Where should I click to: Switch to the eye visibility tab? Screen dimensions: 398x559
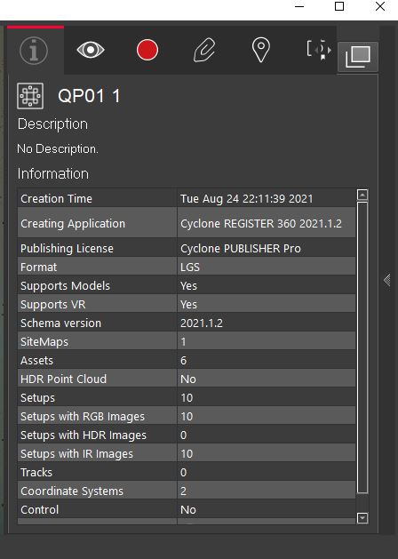(x=91, y=50)
